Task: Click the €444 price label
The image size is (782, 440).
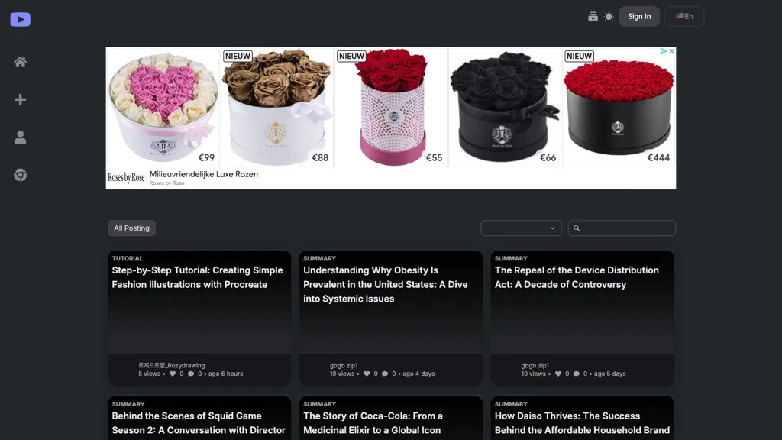Action: (x=658, y=157)
